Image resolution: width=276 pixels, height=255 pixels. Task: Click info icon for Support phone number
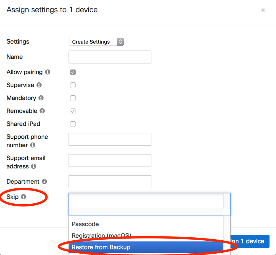[x=33, y=145]
